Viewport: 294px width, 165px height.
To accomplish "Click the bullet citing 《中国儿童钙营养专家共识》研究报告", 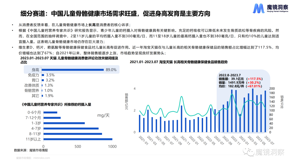I will tap(149, 36).
